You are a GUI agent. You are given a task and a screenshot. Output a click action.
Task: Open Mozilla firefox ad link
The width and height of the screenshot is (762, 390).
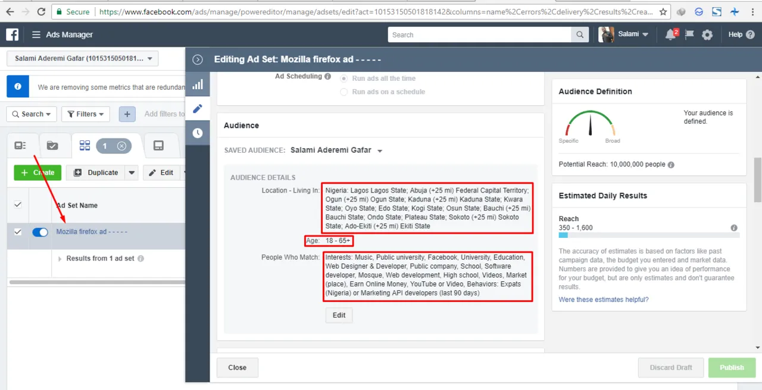pos(92,232)
